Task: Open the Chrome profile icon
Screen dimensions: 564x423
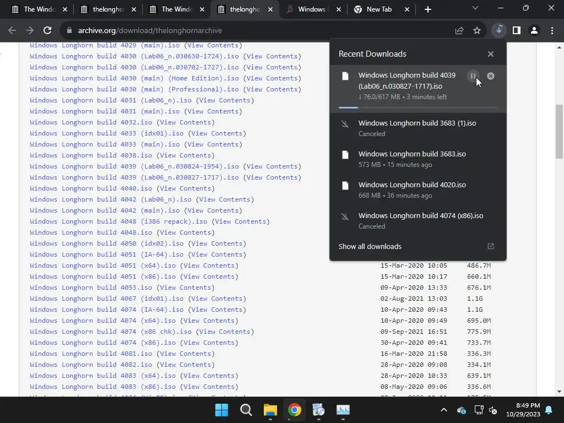Action: coord(534,31)
